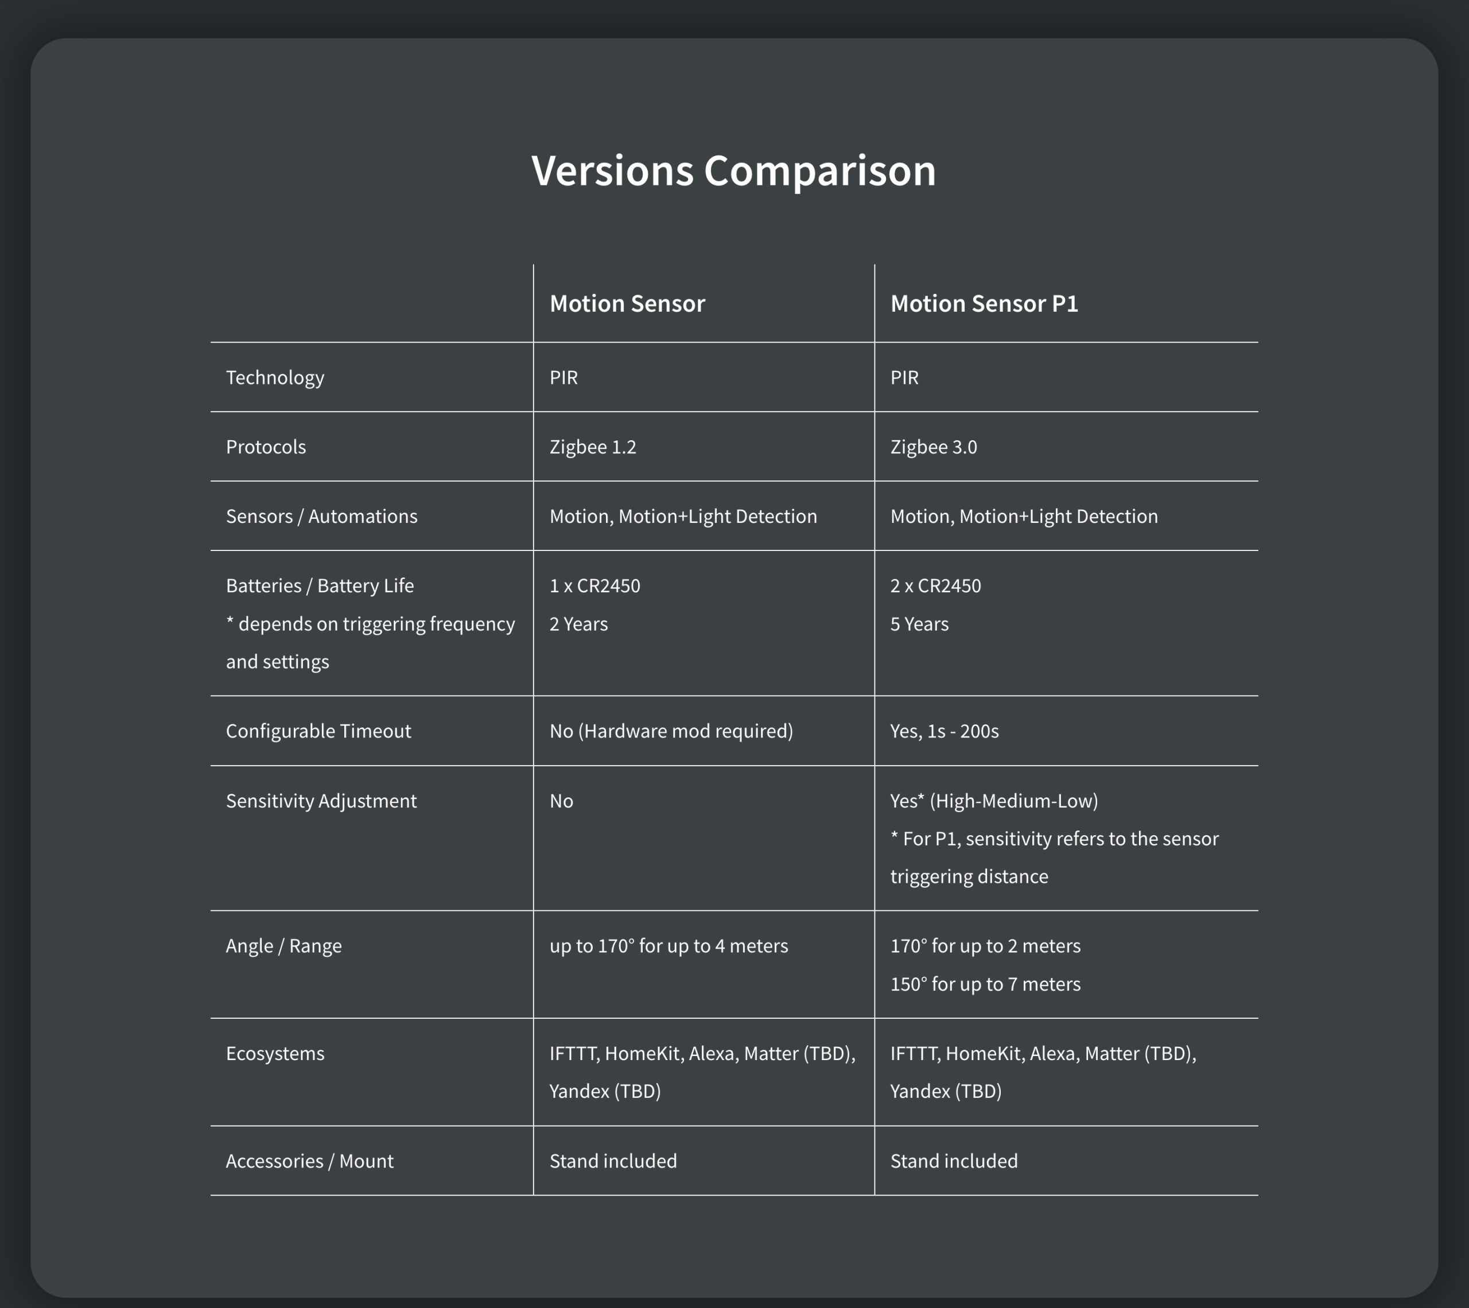Click the 150° for up to 7 meters text
This screenshot has height=1308, width=1469.
pyautogui.click(x=985, y=984)
